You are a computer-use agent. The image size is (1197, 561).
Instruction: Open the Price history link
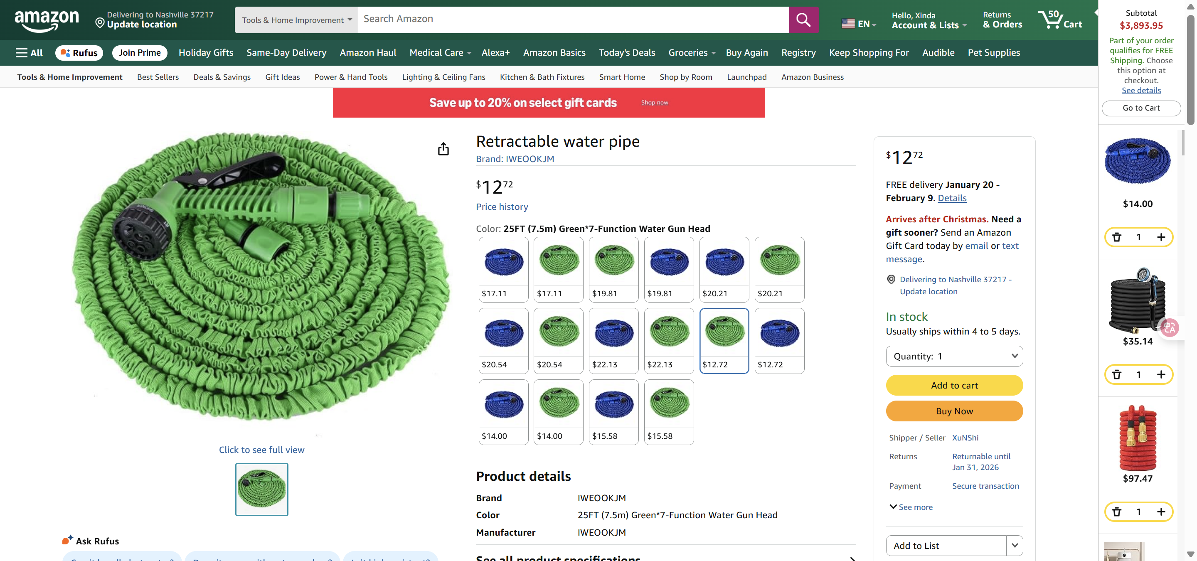[x=501, y=207]
